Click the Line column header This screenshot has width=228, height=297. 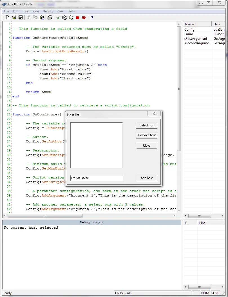click(x=211, y=223)
